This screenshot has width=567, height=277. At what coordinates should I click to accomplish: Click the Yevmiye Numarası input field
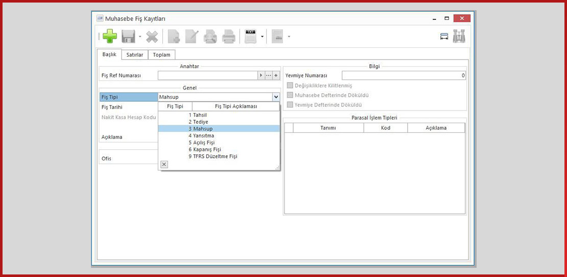pos(404,76)
